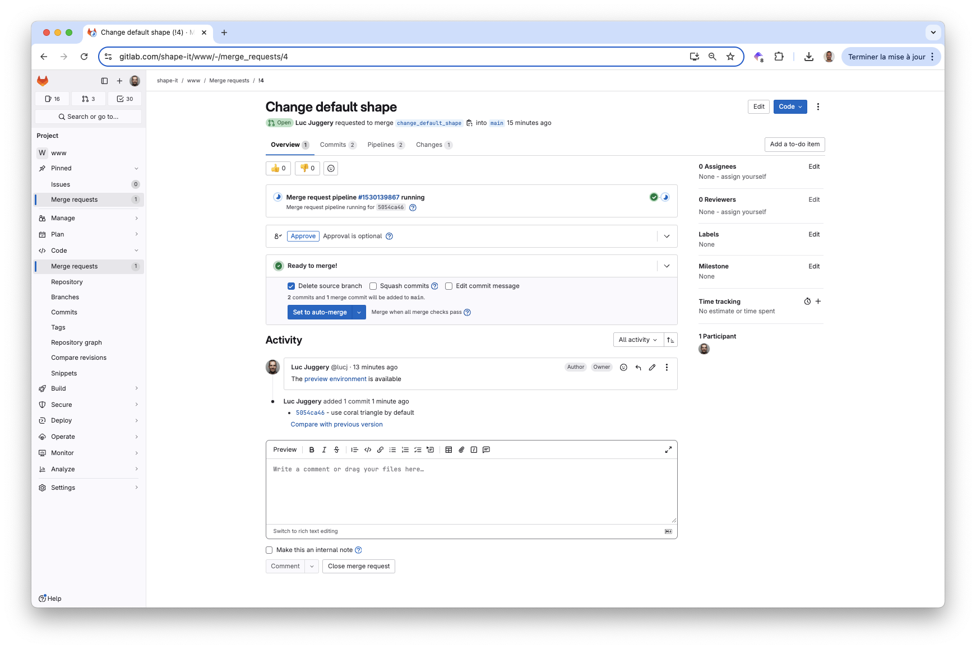Open help icon beside Squash commits
The width and height of the screenshot is (976, 649).
click(x=434, y=286)
